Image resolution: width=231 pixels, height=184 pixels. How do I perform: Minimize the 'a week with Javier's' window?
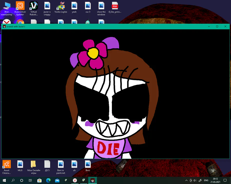pyautogui.click(x=209, y=27)
